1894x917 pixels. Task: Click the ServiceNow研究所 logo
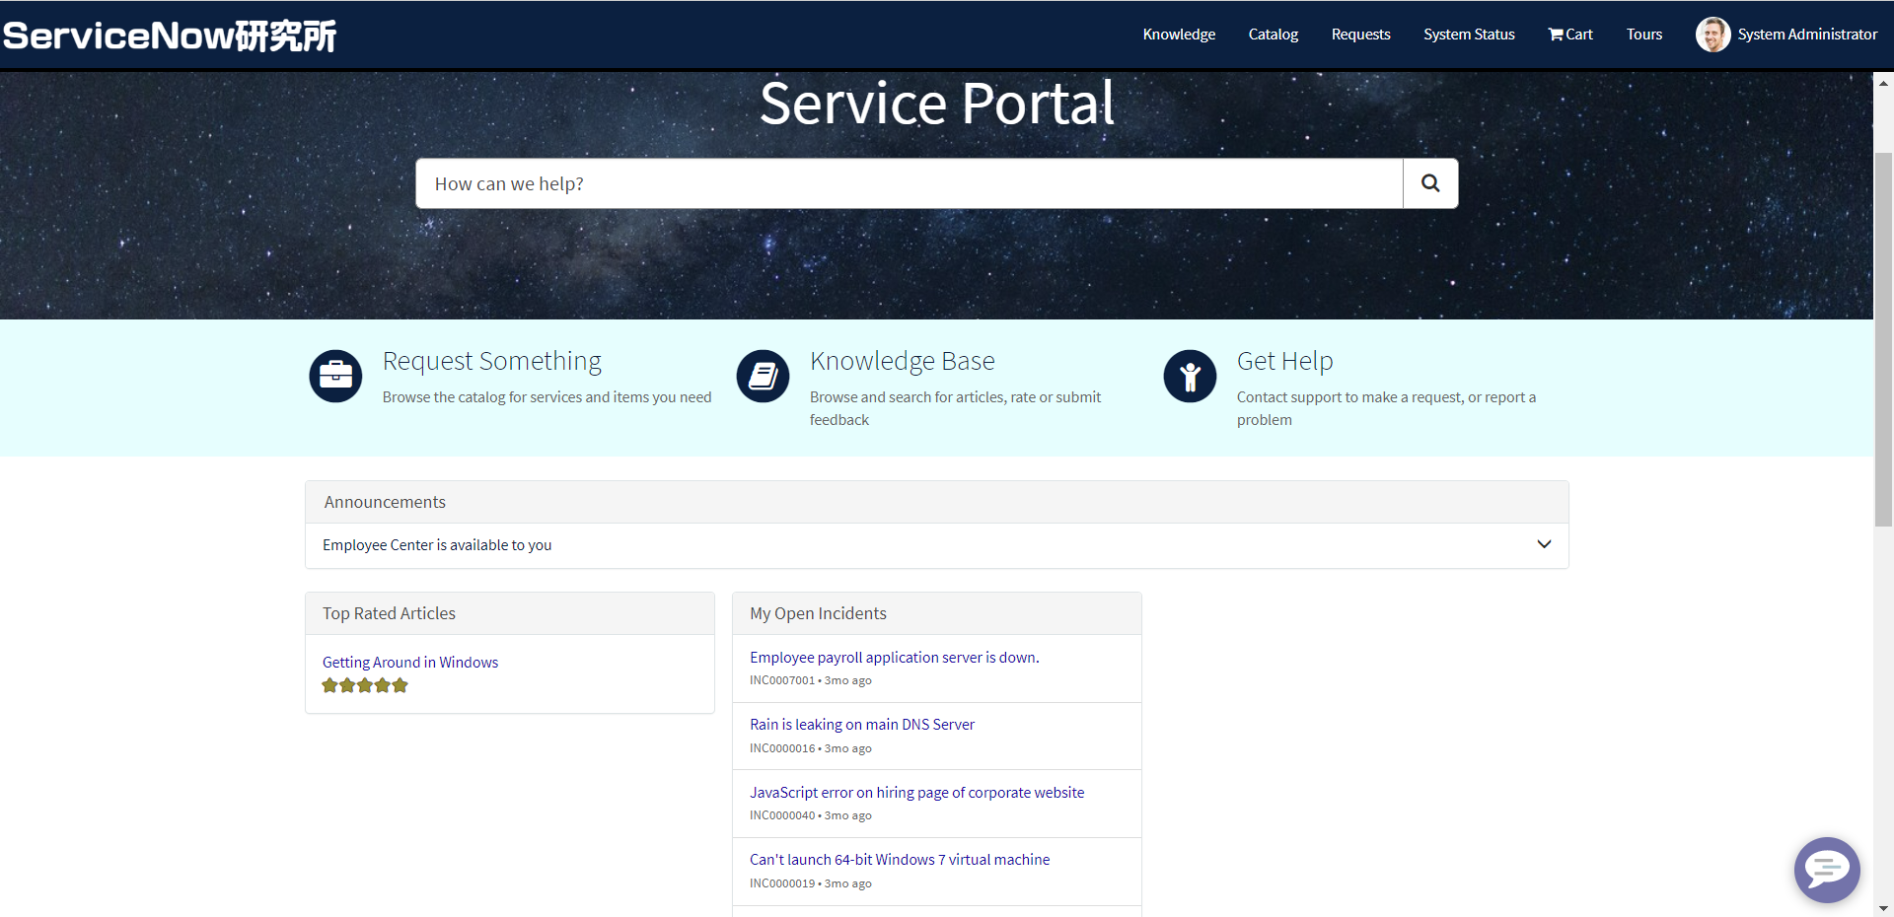tap(169, 35)
